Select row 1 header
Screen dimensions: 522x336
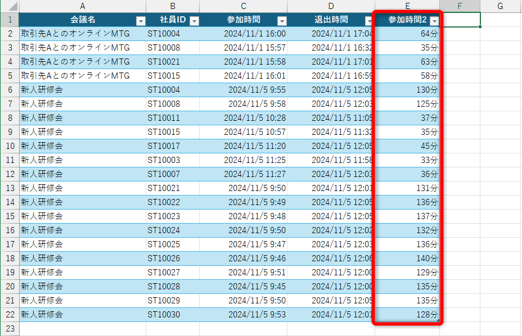(10, 20)
